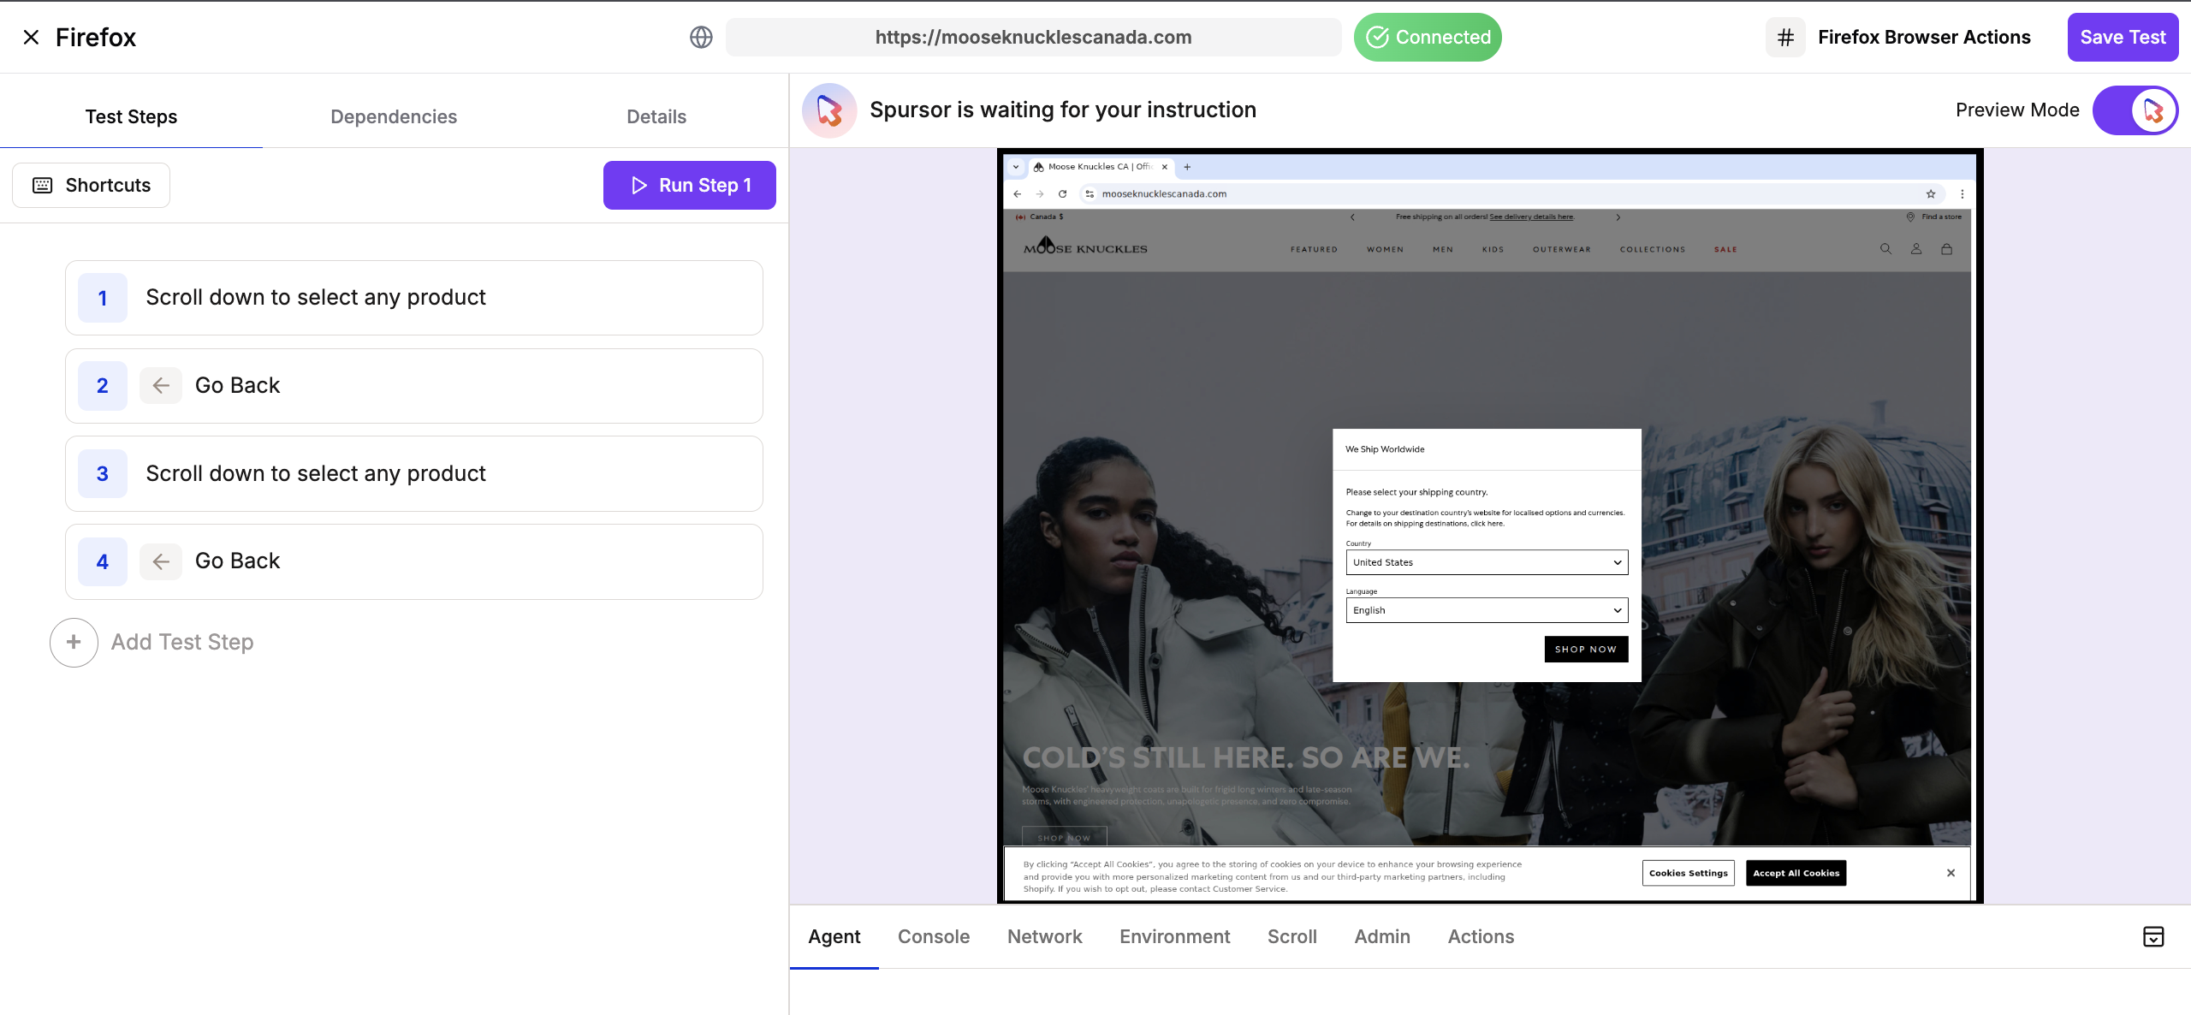Open the Console tab
Image resolution: width=2191 pixels, height=1015 pixels.
[x=934, y=936]
